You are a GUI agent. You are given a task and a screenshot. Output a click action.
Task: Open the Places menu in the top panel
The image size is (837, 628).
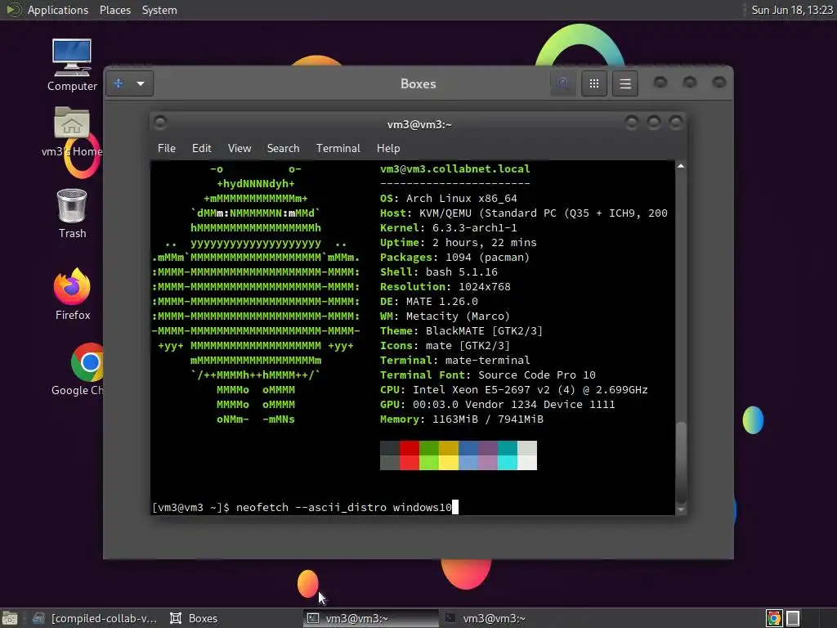pos(114,10)
